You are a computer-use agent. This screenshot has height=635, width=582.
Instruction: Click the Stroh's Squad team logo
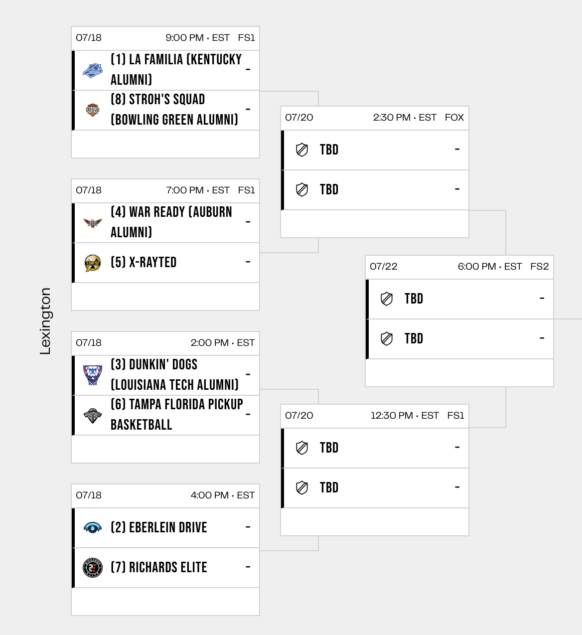point(93,110)
